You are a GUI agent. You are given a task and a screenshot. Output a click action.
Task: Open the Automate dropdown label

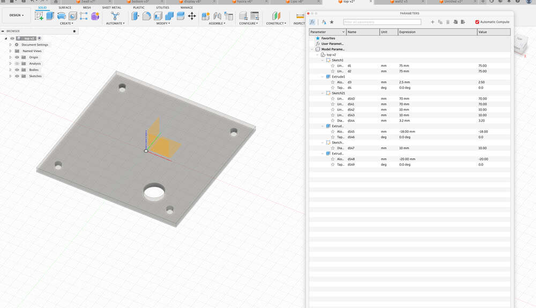point(115,23)
